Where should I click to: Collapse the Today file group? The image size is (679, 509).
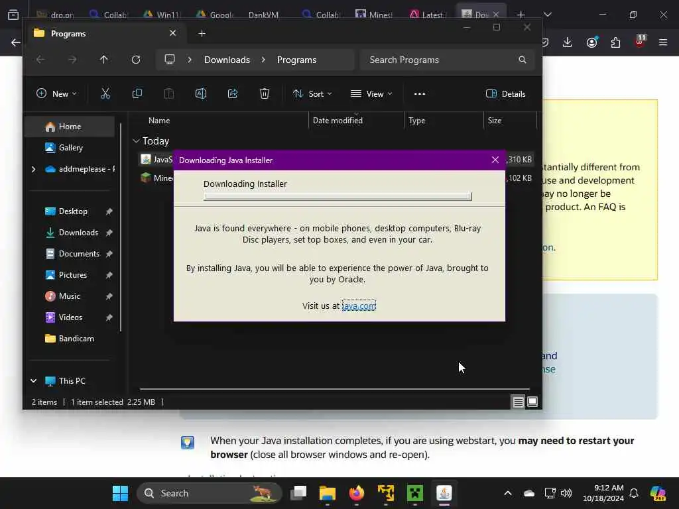[136, 141]
